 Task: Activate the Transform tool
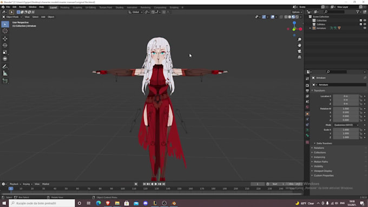(x=5, y=59)
